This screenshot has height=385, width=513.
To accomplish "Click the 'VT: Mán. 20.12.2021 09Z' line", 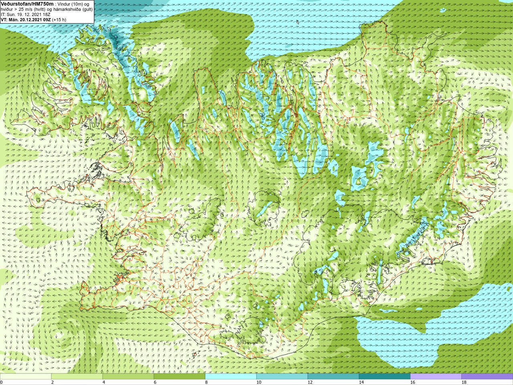I will coord(26,20).
